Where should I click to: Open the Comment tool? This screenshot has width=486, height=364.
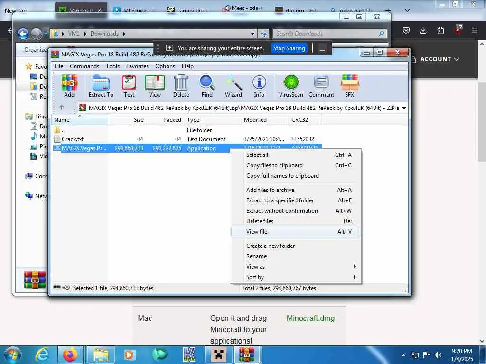pos(321,86)
